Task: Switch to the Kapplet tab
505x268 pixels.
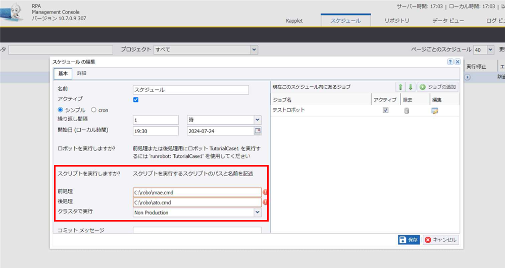Action: click(294, 21)
